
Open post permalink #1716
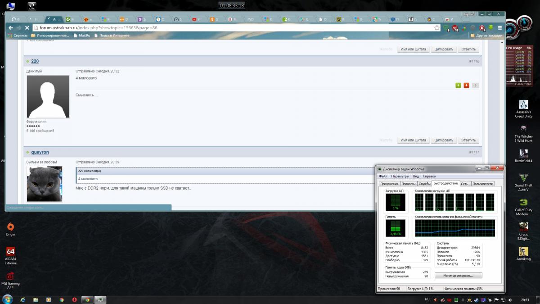(x=474, y=61)
